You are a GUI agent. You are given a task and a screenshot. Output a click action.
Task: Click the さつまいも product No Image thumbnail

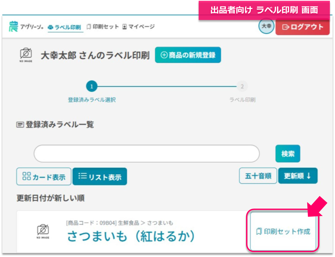pyautogui.click(x=43, y=231)
